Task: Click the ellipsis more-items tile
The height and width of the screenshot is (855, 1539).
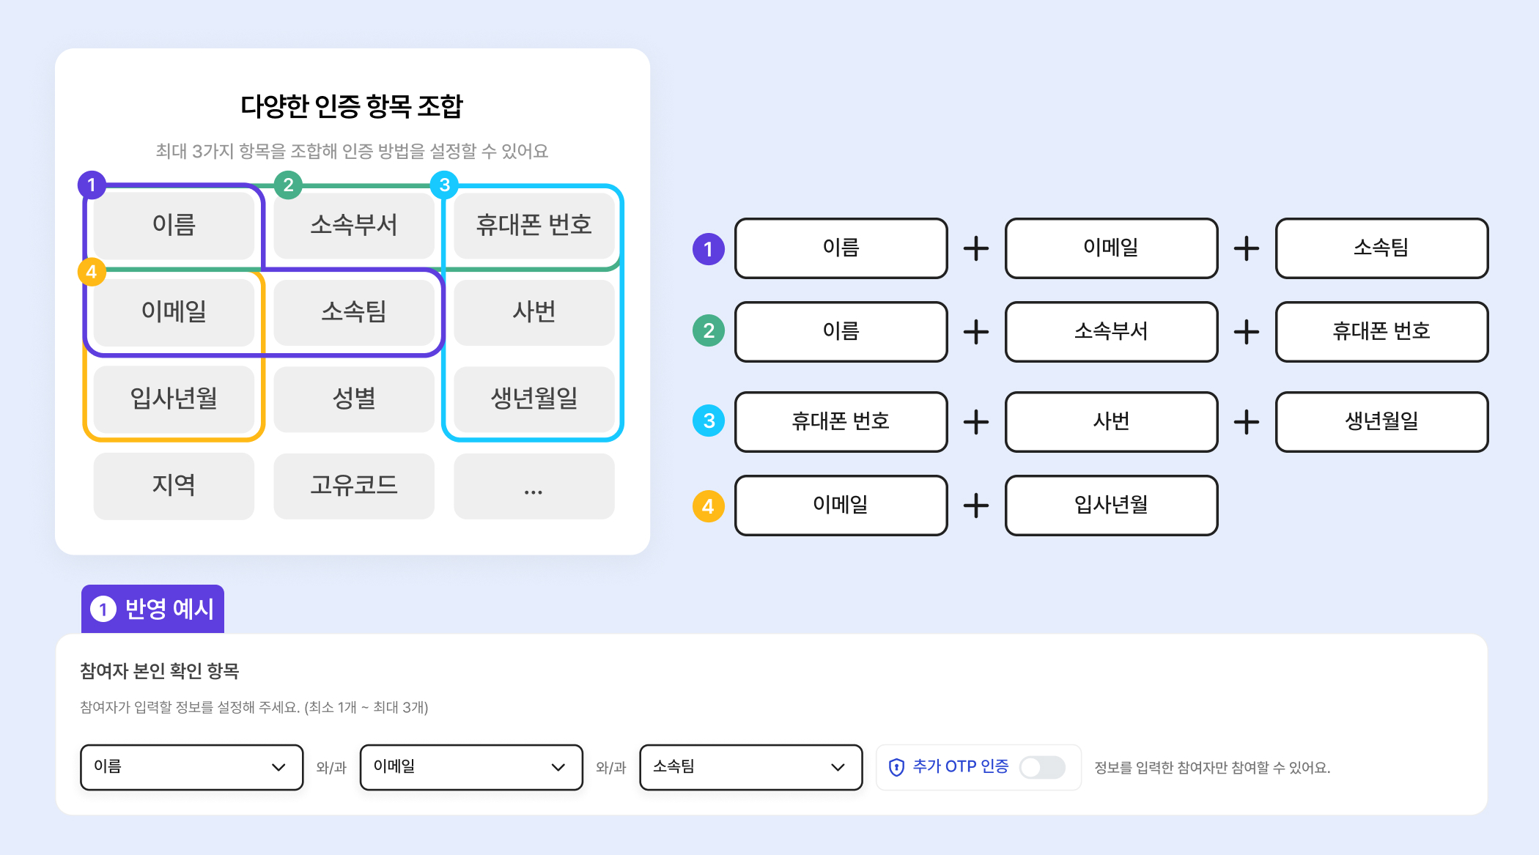Action: tap(534, 486)
